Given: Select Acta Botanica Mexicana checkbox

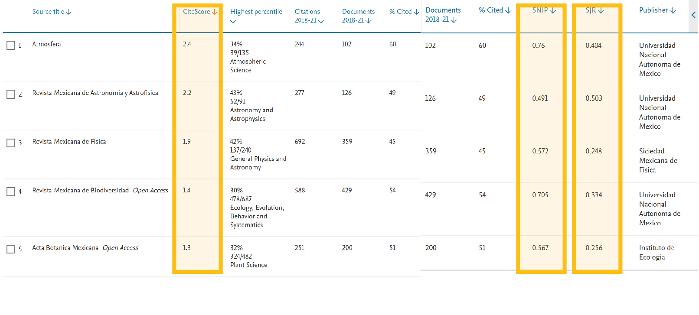Looking at the screenshot, I should [x=11, y=249].
